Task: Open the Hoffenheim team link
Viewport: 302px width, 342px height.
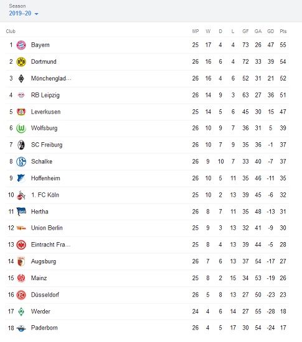Action: coord(45,178)
